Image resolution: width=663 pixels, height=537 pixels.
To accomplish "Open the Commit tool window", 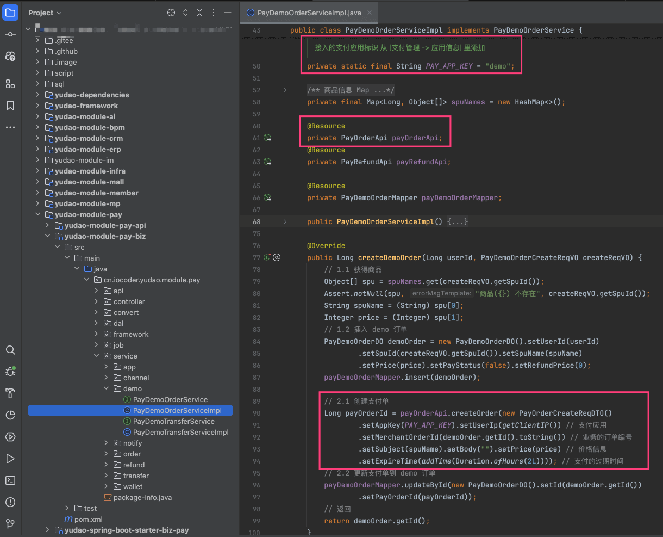I will (x=10, y=34).
